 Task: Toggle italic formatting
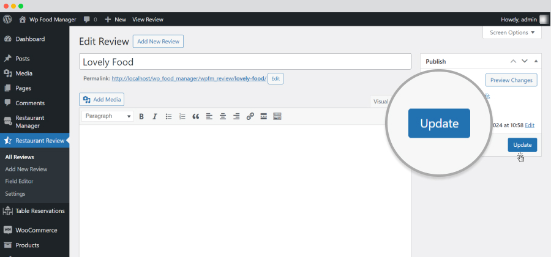coord(155,116)
